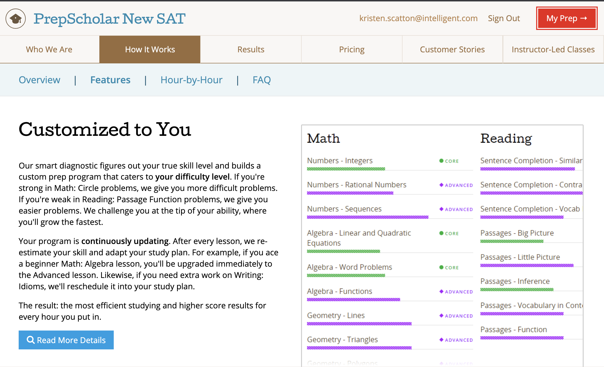Click the Sign Out link
The height and width of the screenshot is (367, 604).
tap(504, 18)
